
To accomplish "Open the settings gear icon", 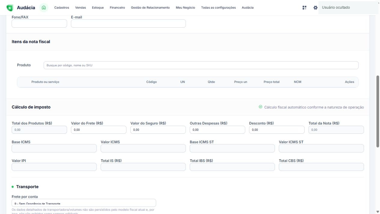I will point(315,8).
